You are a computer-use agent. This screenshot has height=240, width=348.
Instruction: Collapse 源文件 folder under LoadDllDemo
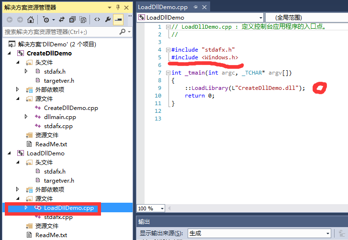pyautogui.click(x=18, y=198)
